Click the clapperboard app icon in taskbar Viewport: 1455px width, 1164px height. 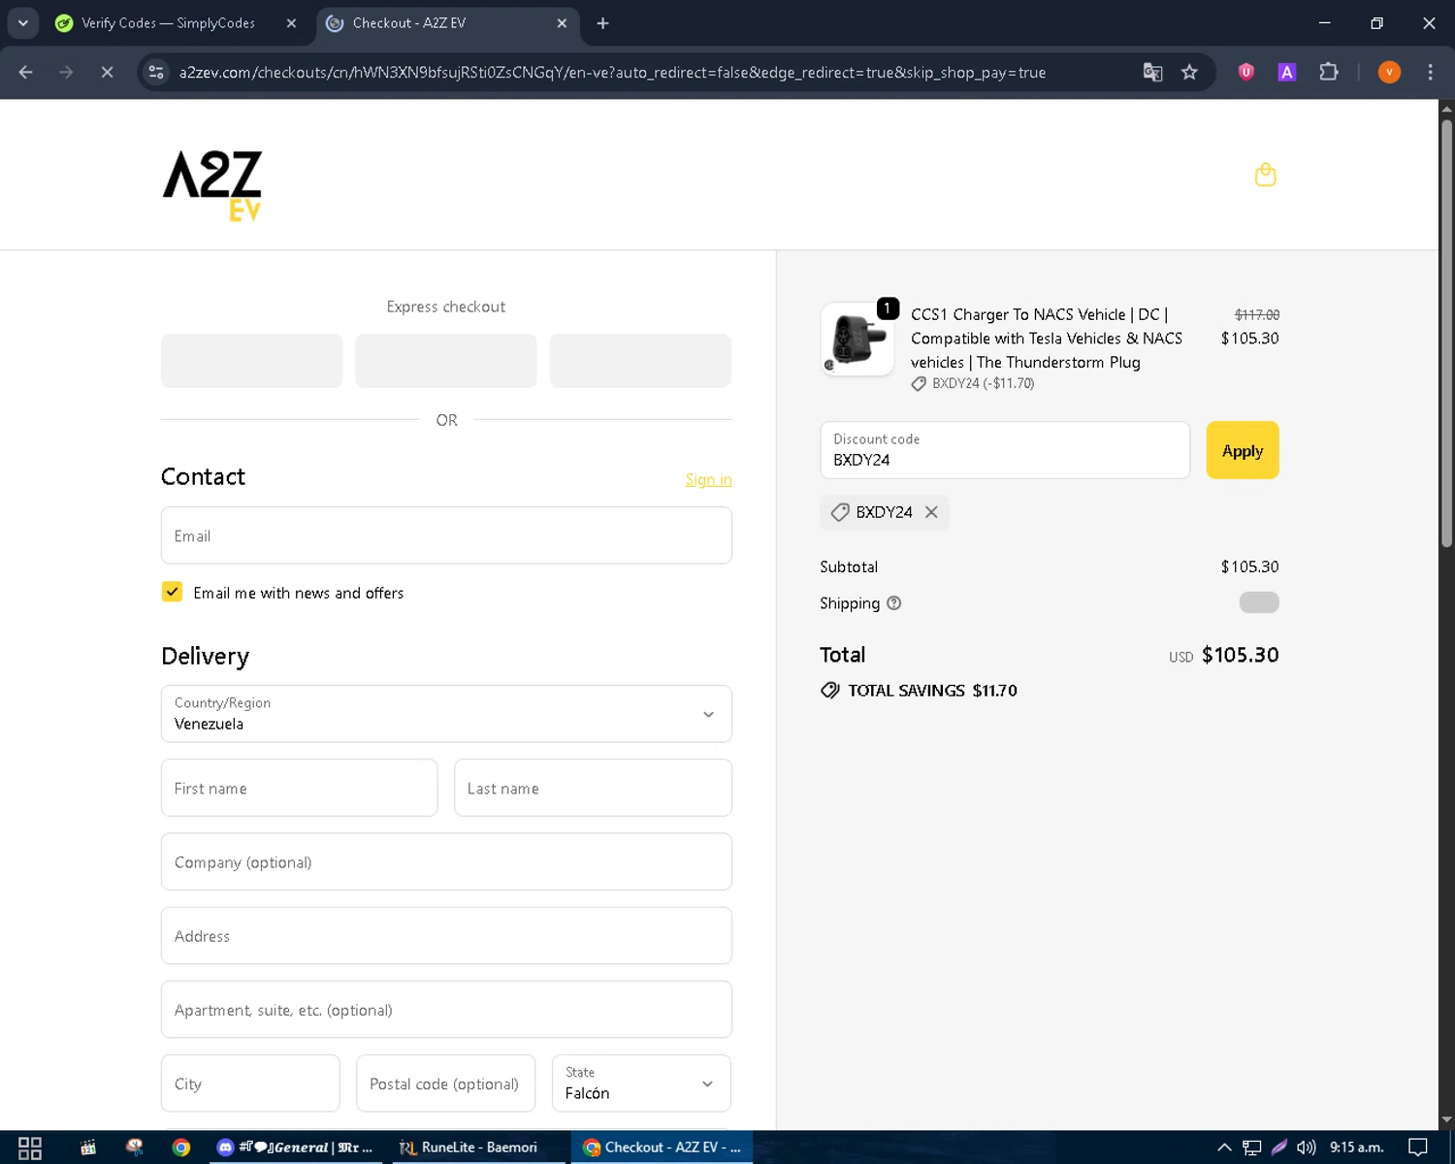[x=88, y=1148]
